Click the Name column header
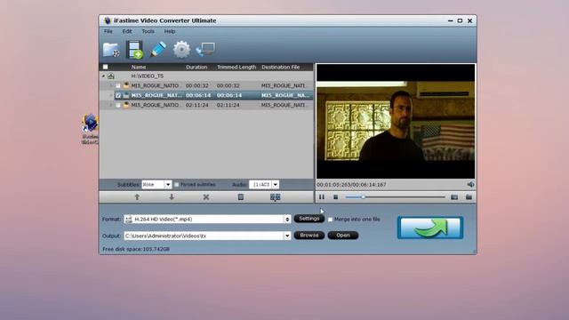This screenshot has width=569, height=320. (x=139, y=68)
